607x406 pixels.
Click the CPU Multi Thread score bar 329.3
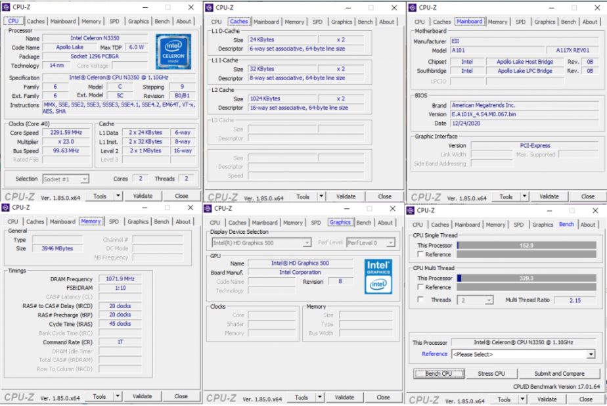[x=526, y=278]
